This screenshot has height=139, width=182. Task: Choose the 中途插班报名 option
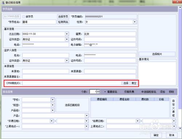coord(149,92)
